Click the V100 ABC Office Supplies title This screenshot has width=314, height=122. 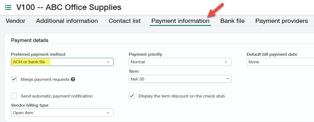(x=69, y=7)
